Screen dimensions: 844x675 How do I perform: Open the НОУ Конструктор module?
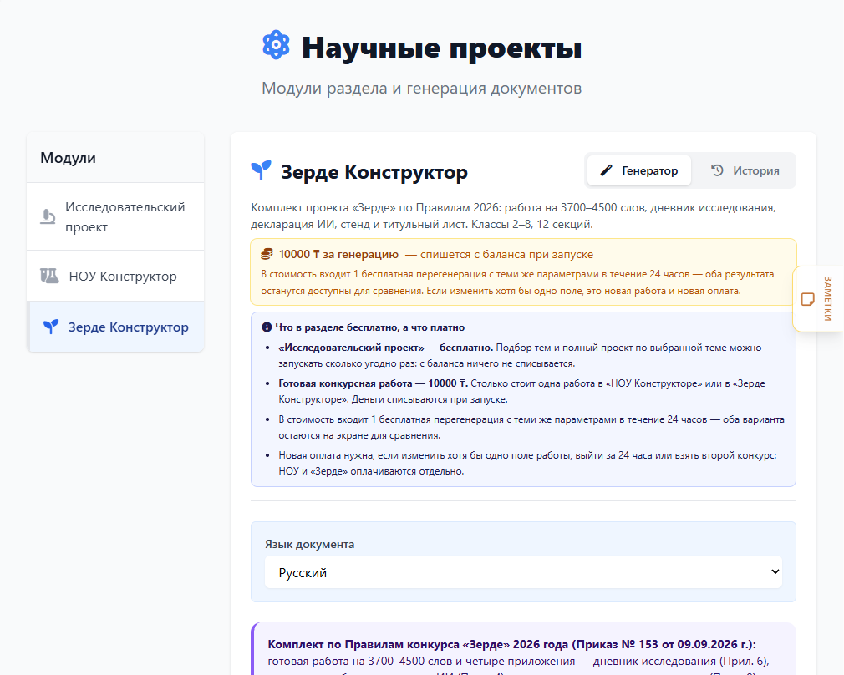(x=115, y=277)
